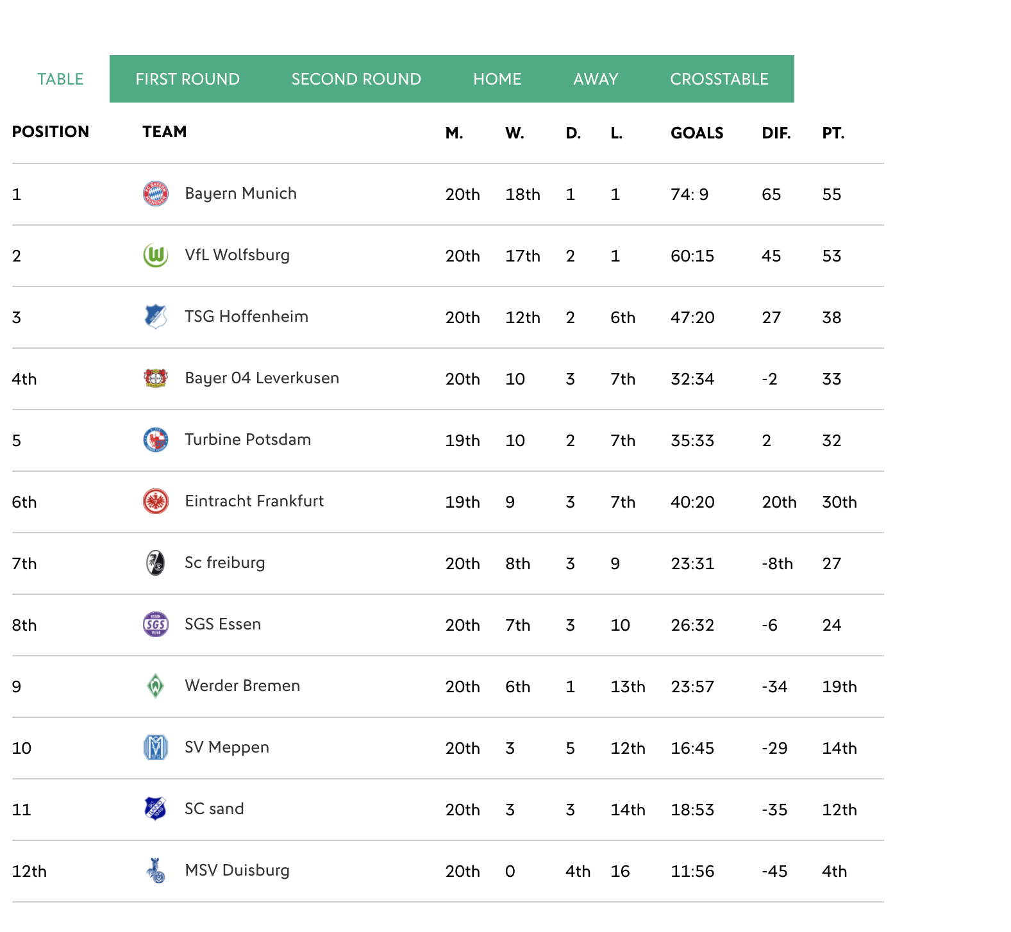Click the MSV Duisburg zebra logo

point(156,870)
